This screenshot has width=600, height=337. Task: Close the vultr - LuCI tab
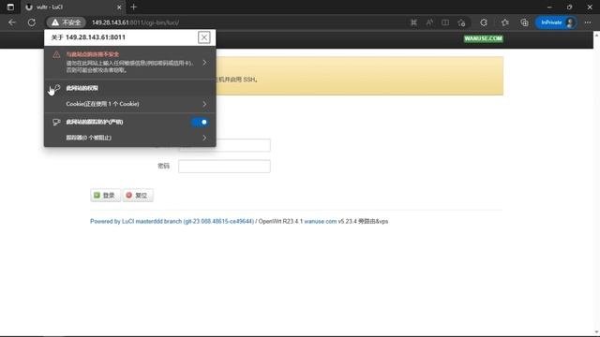pyautogui.click(x=119, y=7)
